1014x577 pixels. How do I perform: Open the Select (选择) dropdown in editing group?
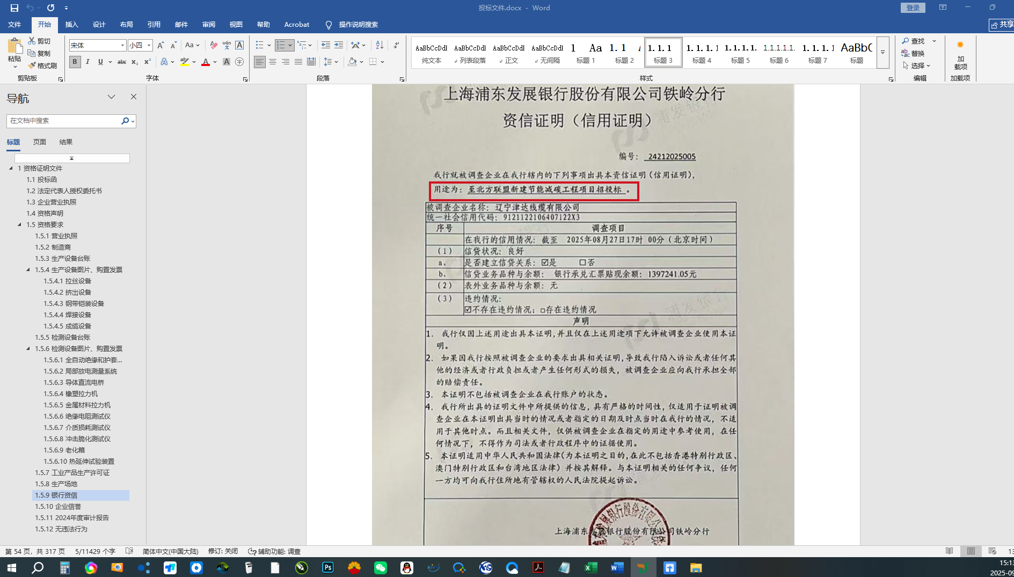click(917, 65)
